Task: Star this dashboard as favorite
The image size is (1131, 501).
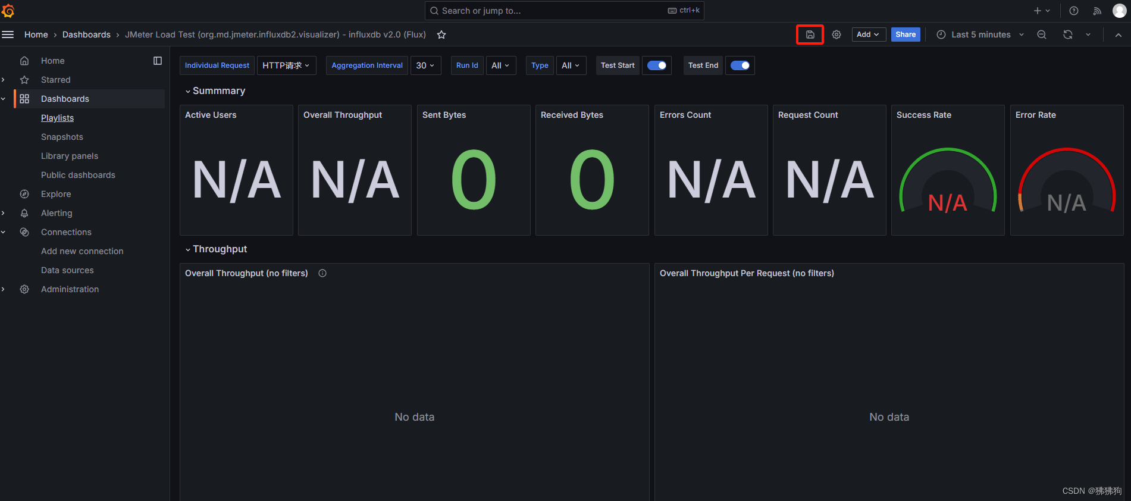Action: pyautogui.click(x=441, y=35)
